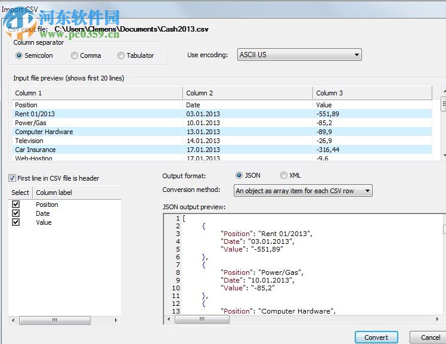Click the Cancel button
The image size is (446, 344).
click(429, 337)
